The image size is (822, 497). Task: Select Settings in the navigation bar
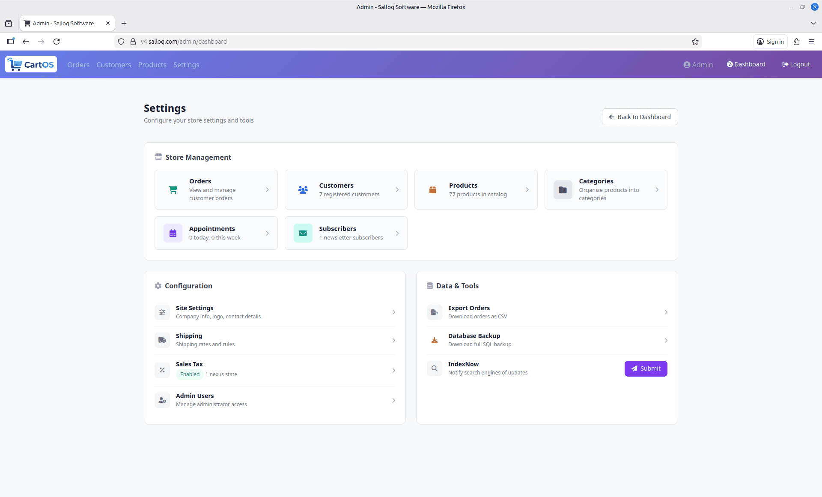186,65
